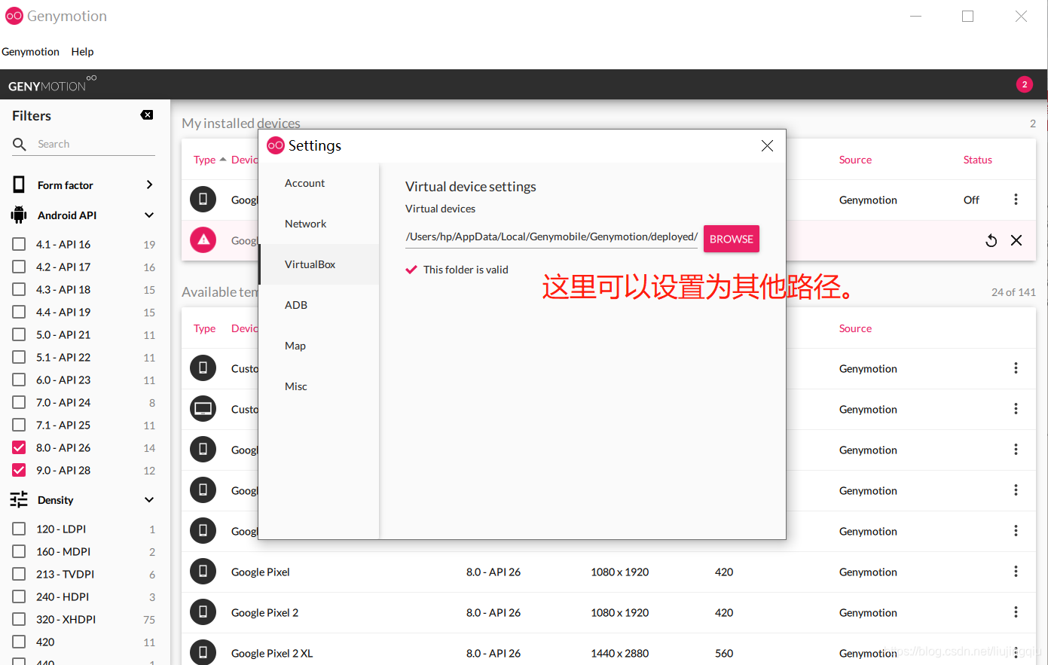Click the notification badge showing 2
Viewport: 1048px width, 665px height.
[1024, 84]
